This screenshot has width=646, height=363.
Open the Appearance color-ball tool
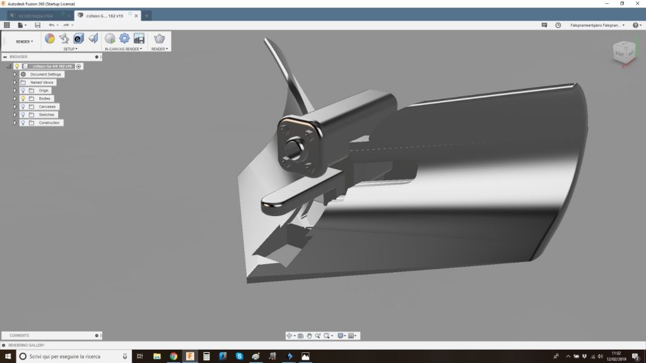click(50, 38)
